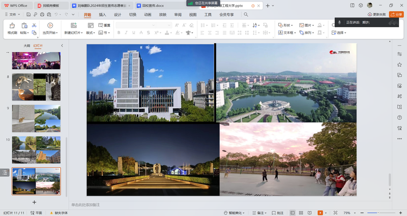Switch to reading view icon

pyautogui.click(x=309, y=212)
